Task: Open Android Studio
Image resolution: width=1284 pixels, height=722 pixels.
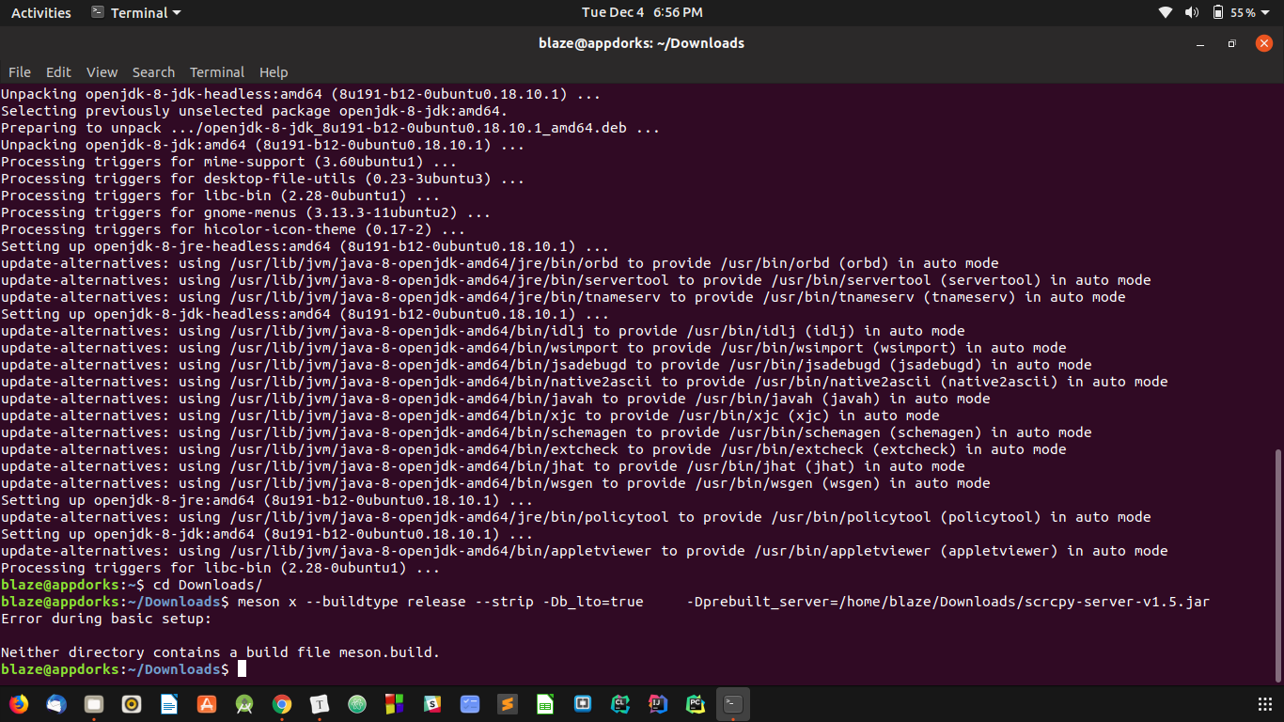Action: tap(244, 703)
